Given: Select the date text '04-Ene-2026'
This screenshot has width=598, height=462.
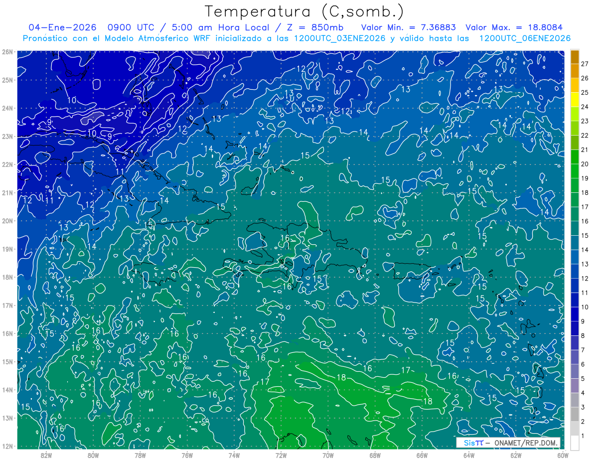Looking at the screenshot, I should point(62,27).
